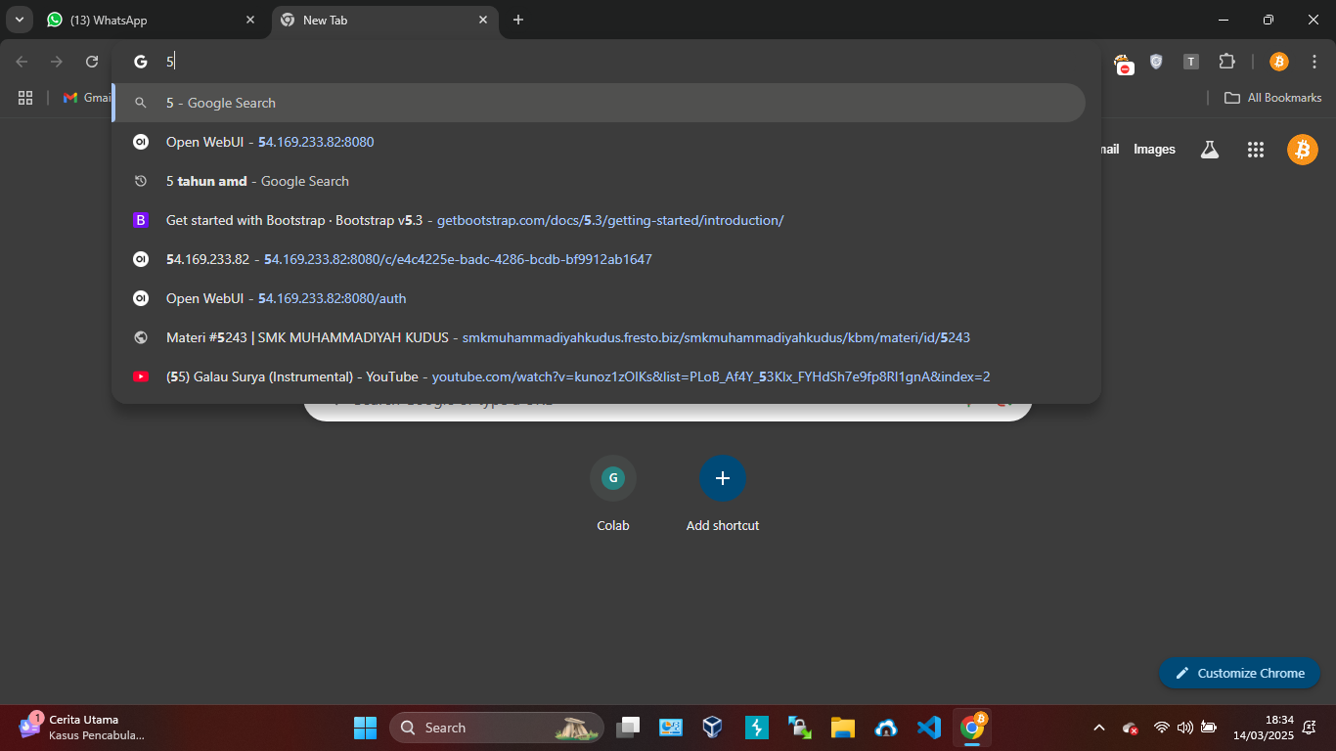This screenshot has height=751, width=1336.
Task: Open the 54.169.233.82 chat URL suggestion
Action: click(x=599, y=259)
